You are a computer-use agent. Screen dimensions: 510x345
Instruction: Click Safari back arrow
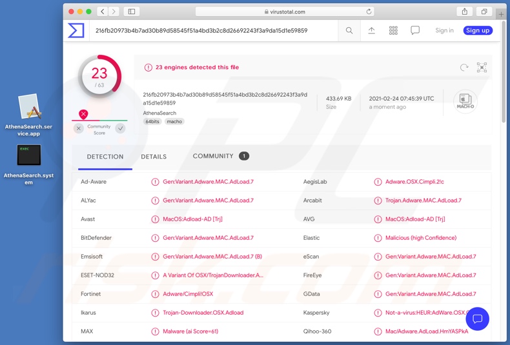coord(103,12)
